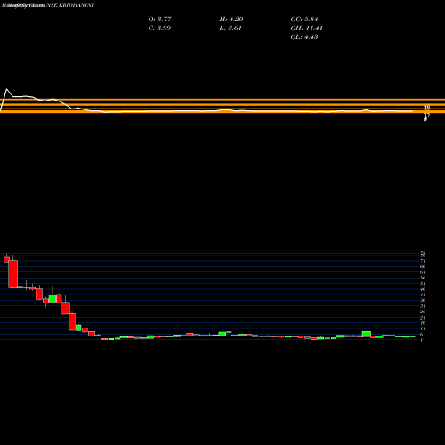Click the 11 price axis label

point(423,328)
